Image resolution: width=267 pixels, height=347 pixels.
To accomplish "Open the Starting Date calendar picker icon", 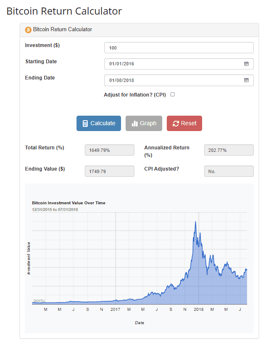I will (246, 64).
